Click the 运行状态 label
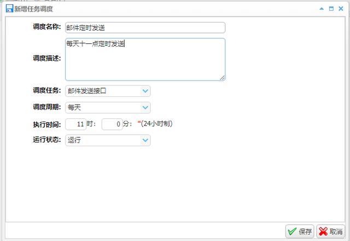350x241 pixels. 47,140
